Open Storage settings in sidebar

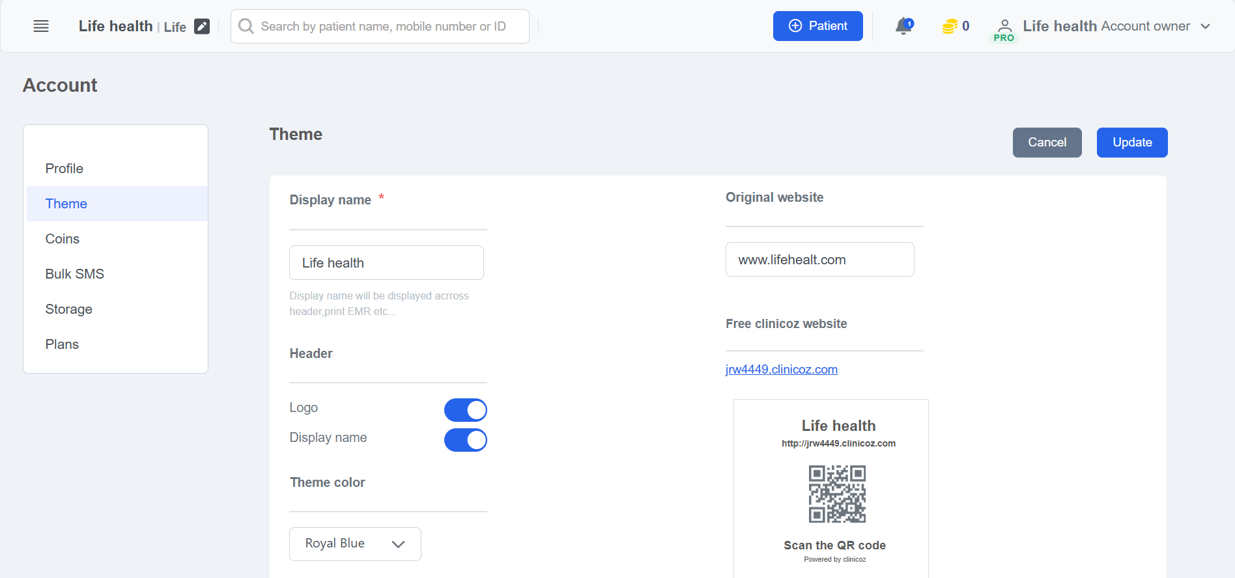[x=69, y=309]
